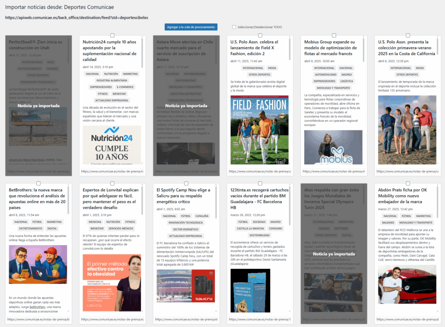This screenshot has height=327, width=445.
Task: Click the Salicru Camp Nou stadium image
Action: point(186,286)
